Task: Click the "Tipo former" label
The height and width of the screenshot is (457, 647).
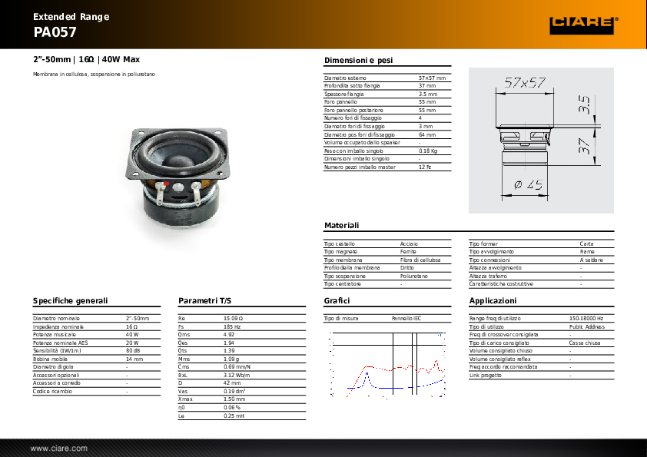Action: click(483, 243)
